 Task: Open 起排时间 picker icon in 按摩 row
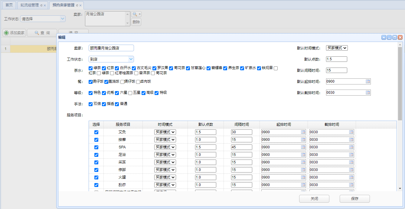pos(303,140)
